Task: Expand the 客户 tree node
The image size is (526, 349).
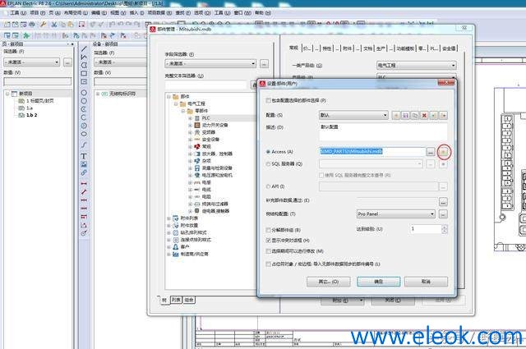Action: click(x=168, y=246)
